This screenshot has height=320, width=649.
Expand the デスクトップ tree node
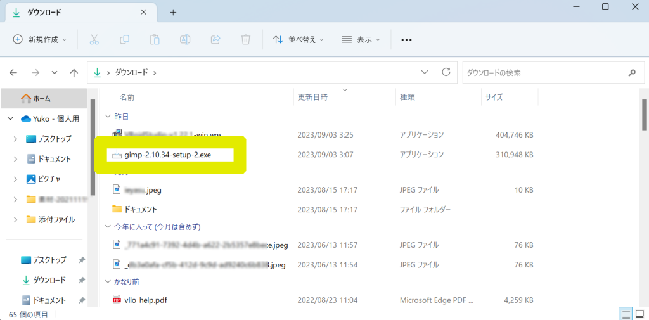click(16, 139)
